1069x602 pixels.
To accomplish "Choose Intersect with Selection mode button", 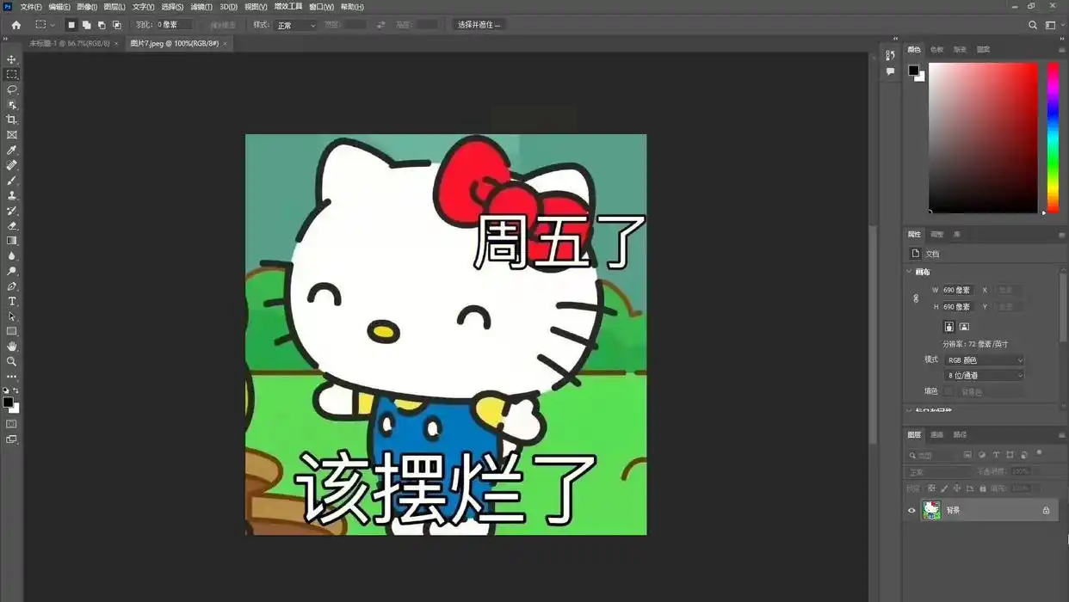I will [x=117, y=25].
